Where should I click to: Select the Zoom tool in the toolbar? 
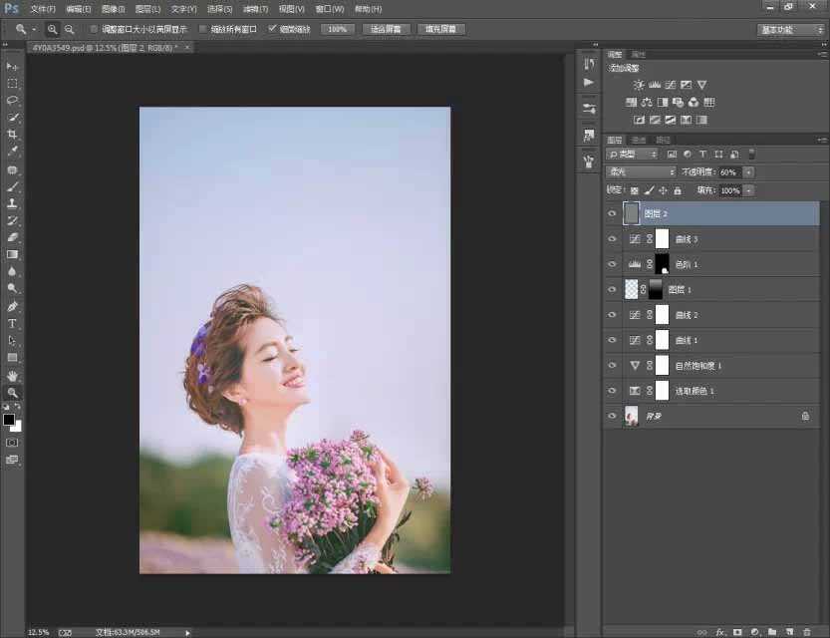click(12, 392)
